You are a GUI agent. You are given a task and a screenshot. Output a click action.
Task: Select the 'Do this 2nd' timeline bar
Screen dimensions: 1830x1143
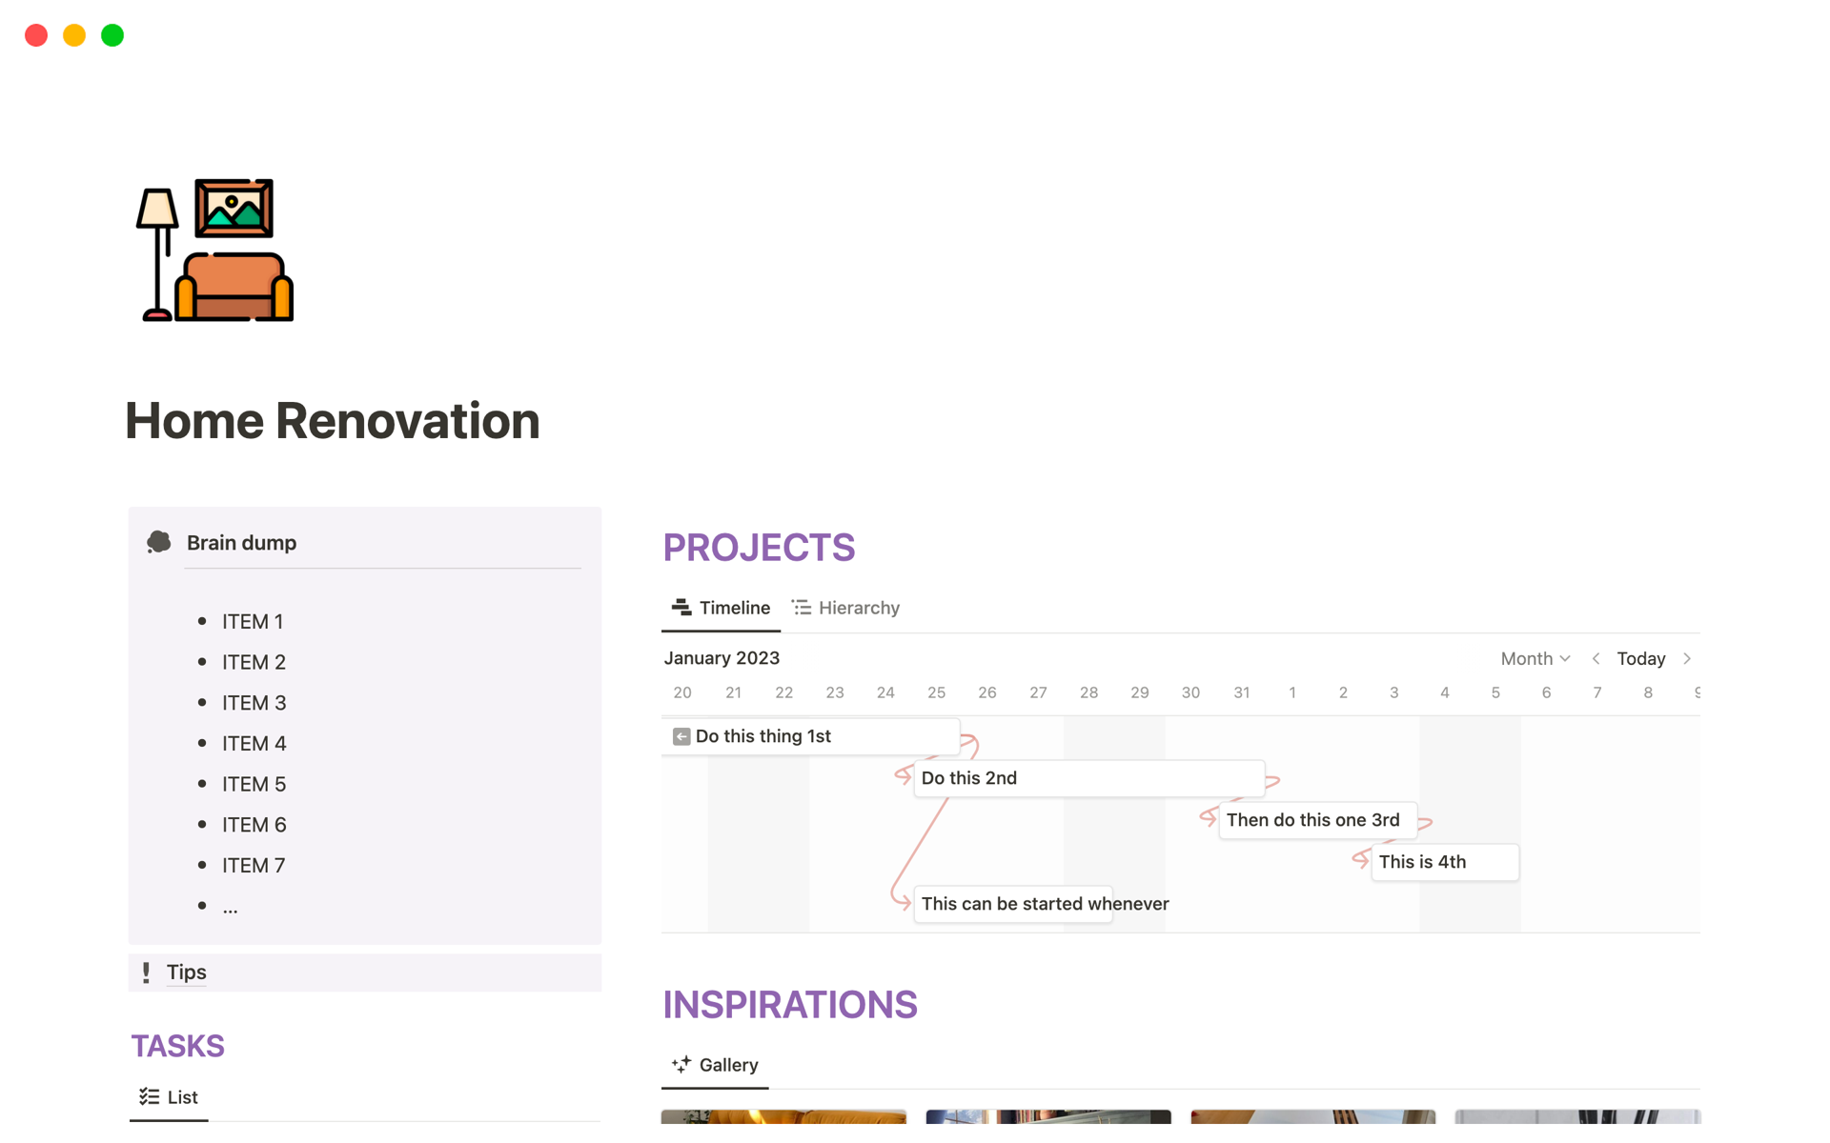pyautogui.click(x=1088, y=778)
